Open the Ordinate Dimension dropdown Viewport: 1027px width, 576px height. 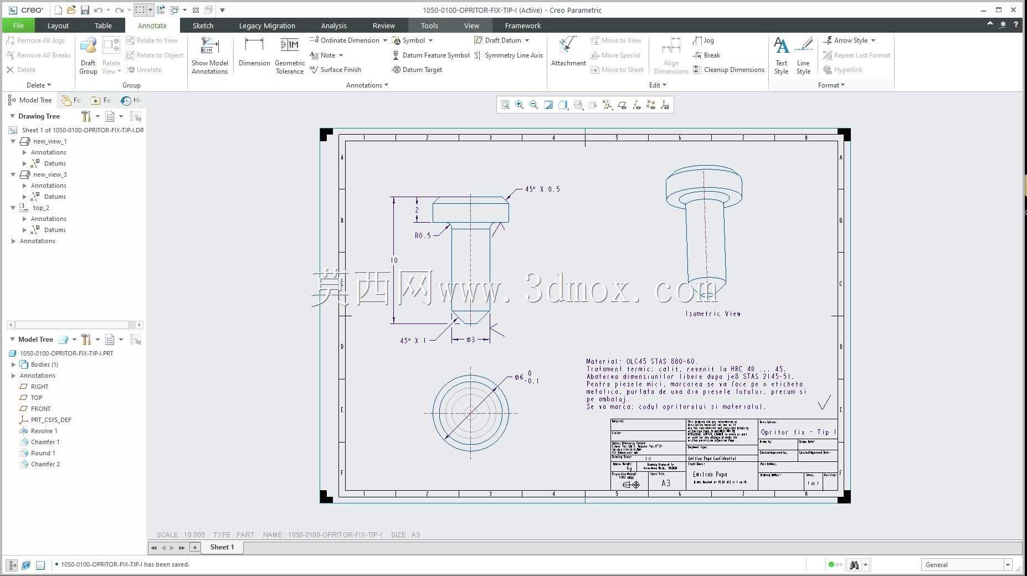(385, 40)
